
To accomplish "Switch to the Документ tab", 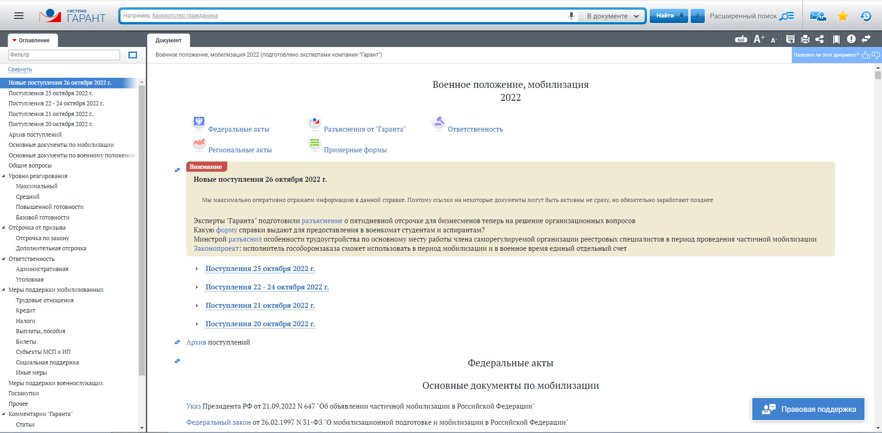I will 168,40.
